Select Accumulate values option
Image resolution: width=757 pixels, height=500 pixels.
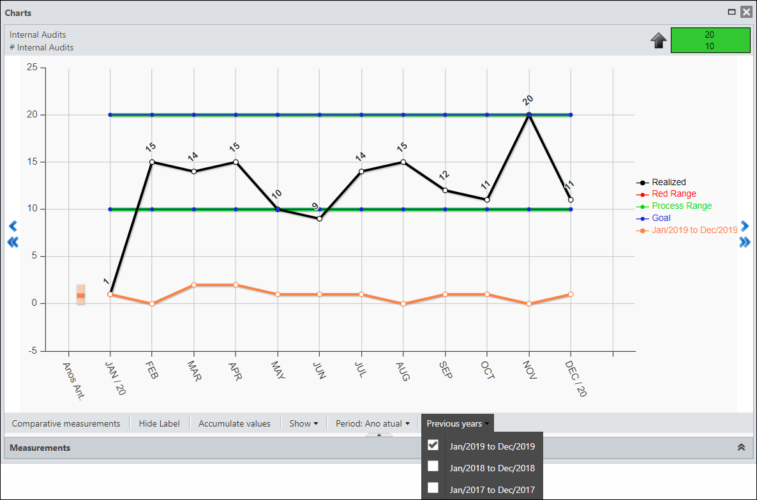[x=235, y=423]
